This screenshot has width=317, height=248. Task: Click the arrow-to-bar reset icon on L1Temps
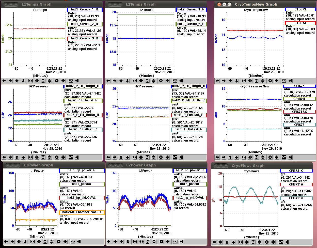click(77, 81)
